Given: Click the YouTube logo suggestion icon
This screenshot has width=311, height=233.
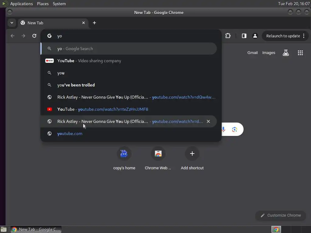Looking at the screenshot, I should (50, 61).
